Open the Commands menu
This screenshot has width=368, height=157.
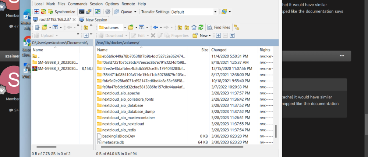coord(77,4)
